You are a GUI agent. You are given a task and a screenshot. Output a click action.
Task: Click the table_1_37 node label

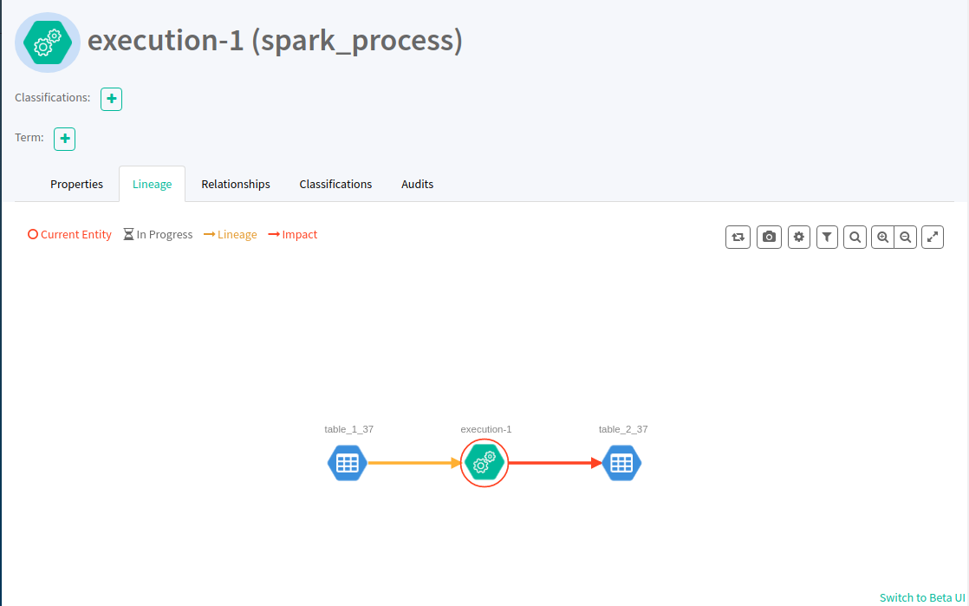click(x=349, y=429)
